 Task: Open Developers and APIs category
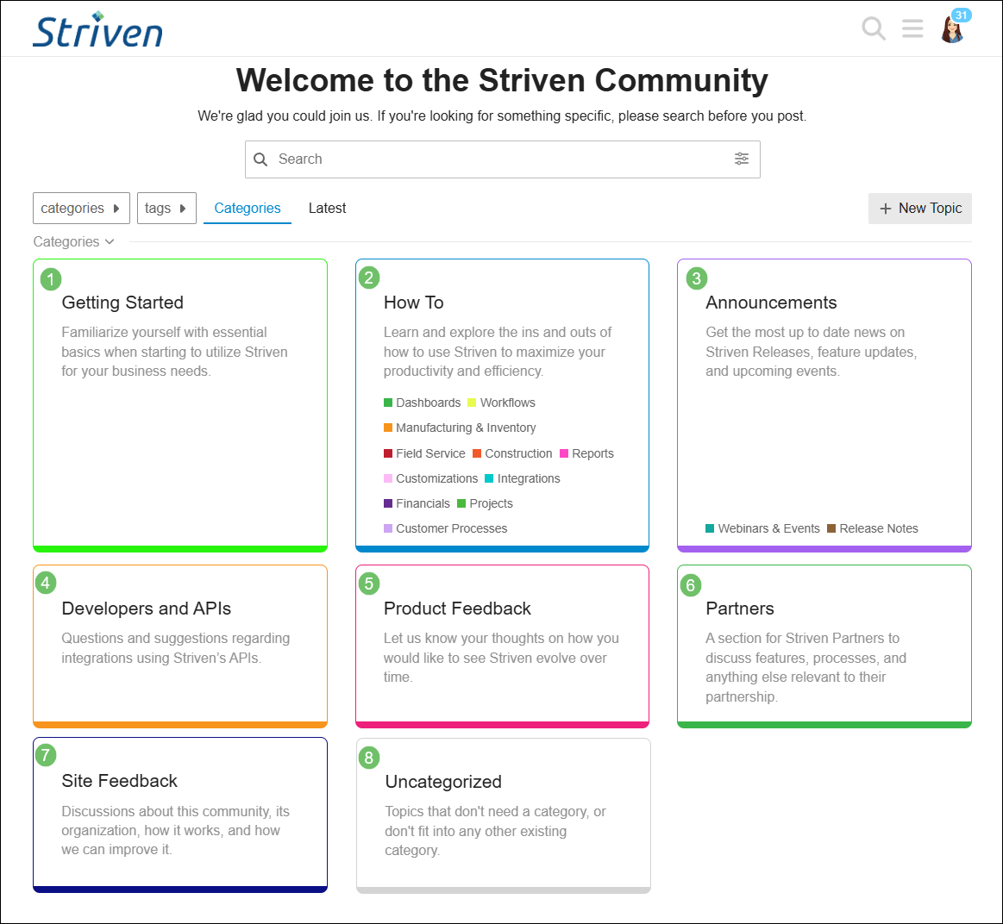(x=146, y=609)
